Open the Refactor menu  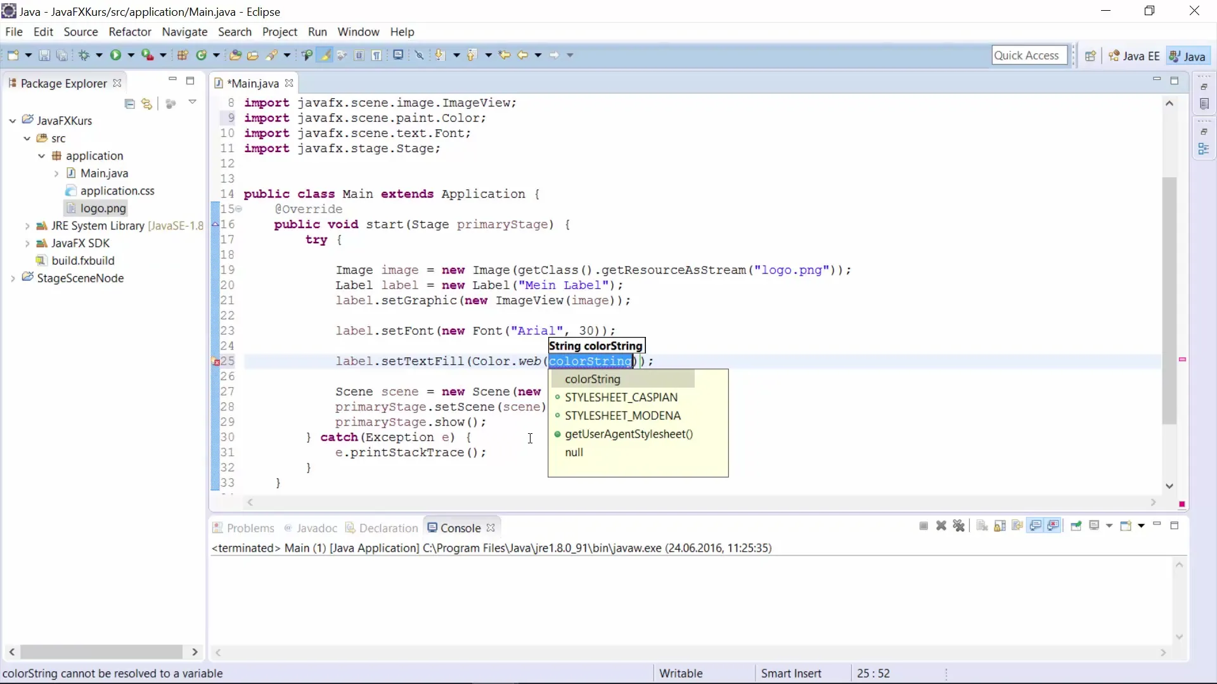[x=130, y=32]
